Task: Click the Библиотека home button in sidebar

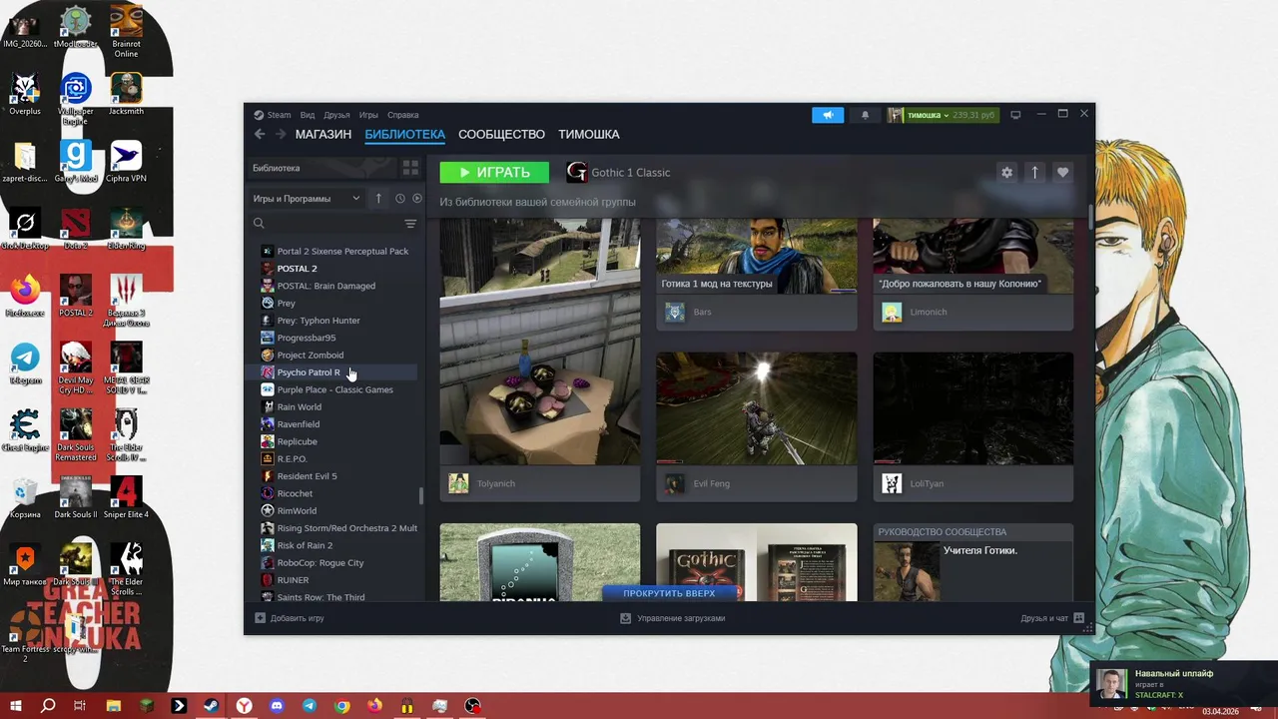Action: pyautogui.click(x=322, y=168)
